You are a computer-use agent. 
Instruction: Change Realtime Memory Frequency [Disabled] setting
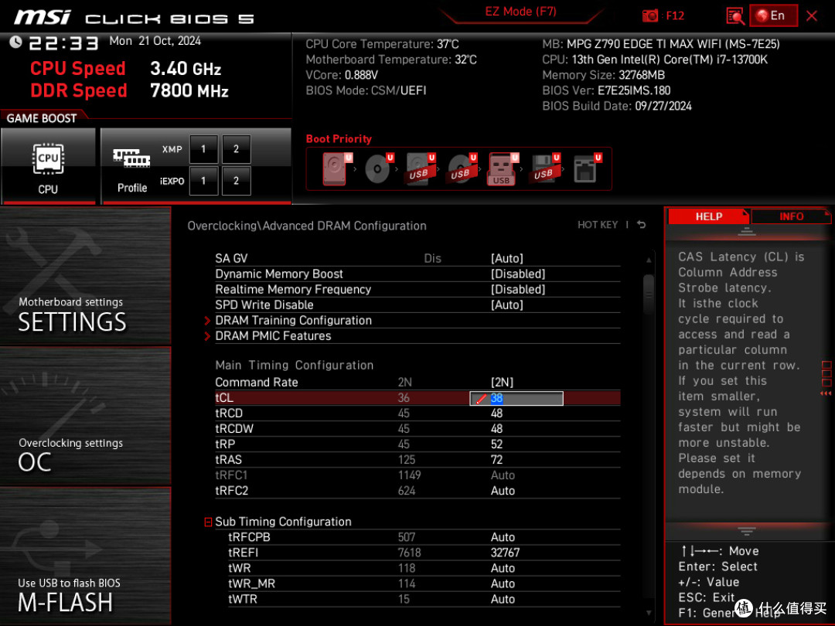tap(517, 290)
